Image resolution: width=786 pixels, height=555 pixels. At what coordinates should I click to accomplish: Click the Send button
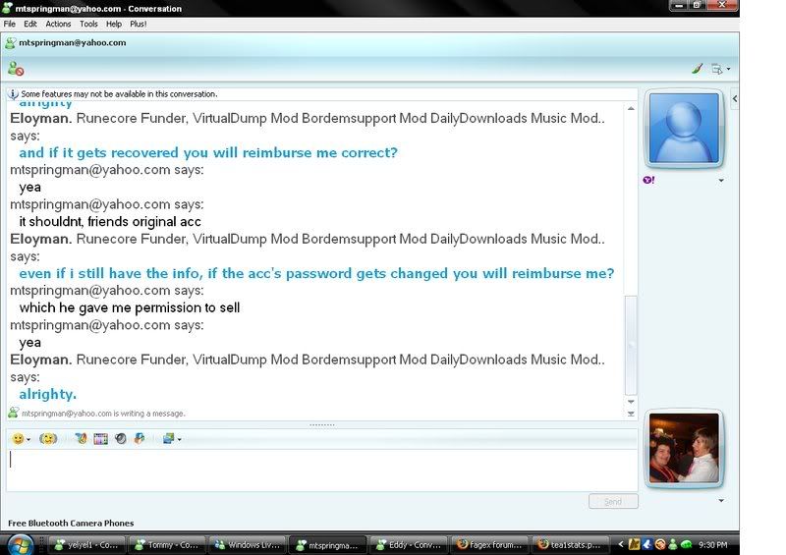pyautogui.click(x=613, y=501)
